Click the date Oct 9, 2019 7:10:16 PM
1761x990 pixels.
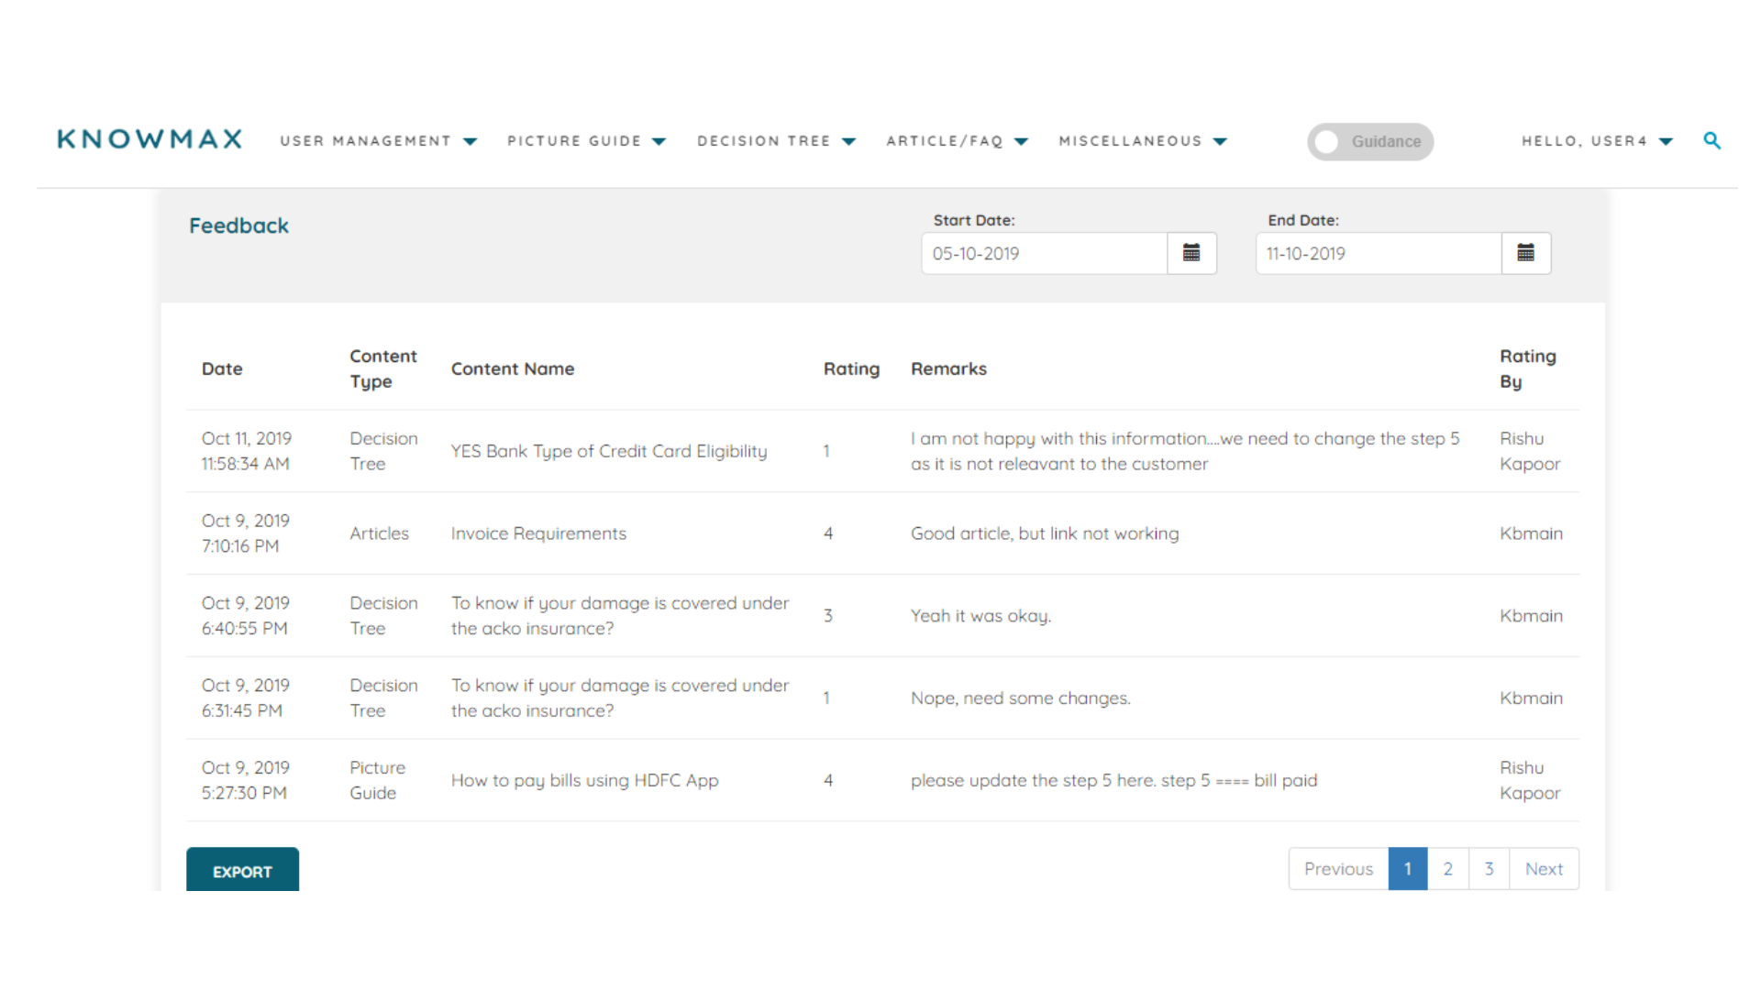pos(246,533)
